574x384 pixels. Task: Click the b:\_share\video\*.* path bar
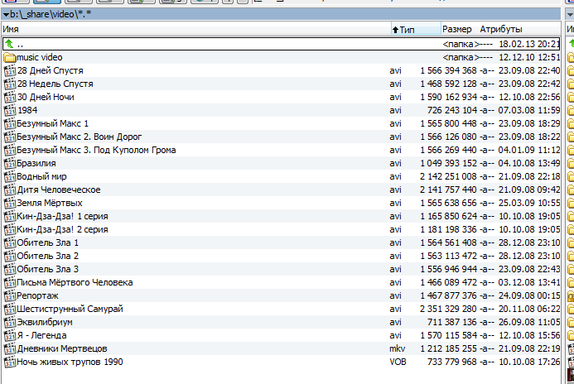[281, 15]
